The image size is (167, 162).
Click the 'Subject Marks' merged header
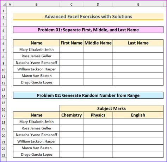coord(111,108)
